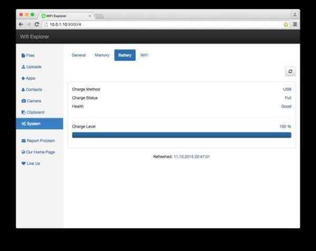This screenshot has width=316, height=251.
Task: Reload the page with browser refresh button
Action: coord(37,24)
